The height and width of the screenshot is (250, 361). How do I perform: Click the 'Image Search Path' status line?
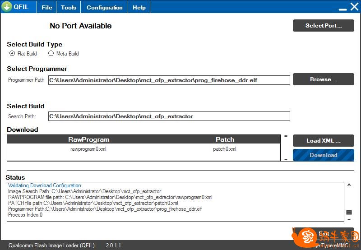pyautogui.click(x=84, y=191)
